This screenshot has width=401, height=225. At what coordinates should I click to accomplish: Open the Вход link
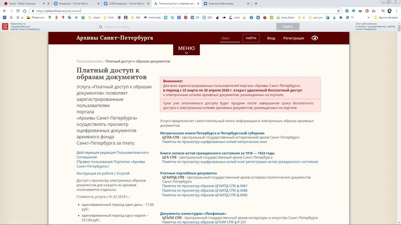[x=271, y=38]
